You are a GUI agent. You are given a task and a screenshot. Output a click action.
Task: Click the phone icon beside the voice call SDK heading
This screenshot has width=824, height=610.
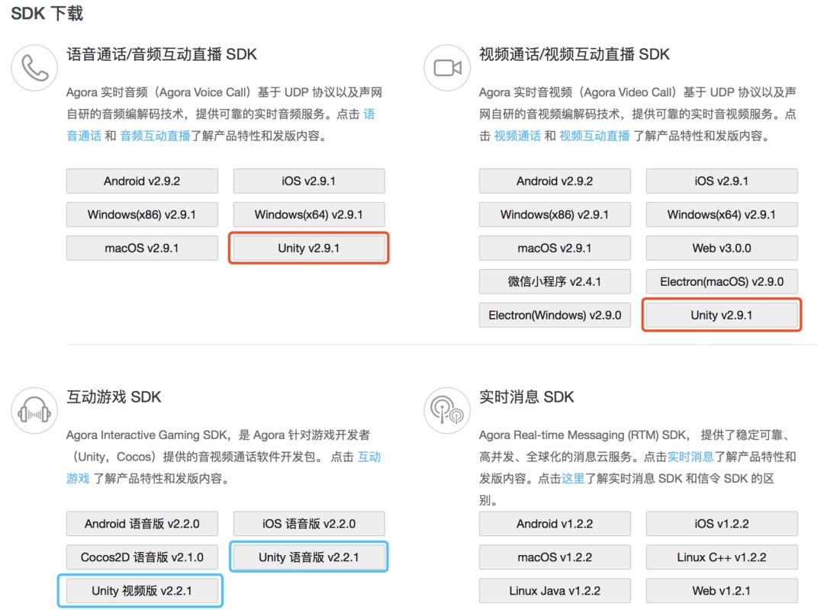34,68
